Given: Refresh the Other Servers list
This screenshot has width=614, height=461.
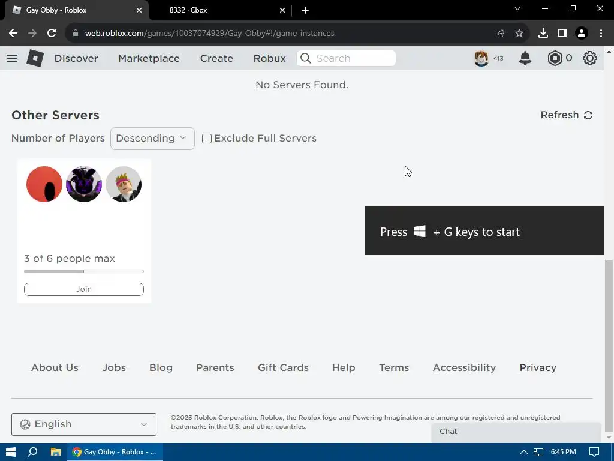Looking at the screenshot, I should [567, 115].
